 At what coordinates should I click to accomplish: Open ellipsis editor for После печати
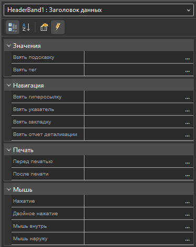[x=187, y=176]
